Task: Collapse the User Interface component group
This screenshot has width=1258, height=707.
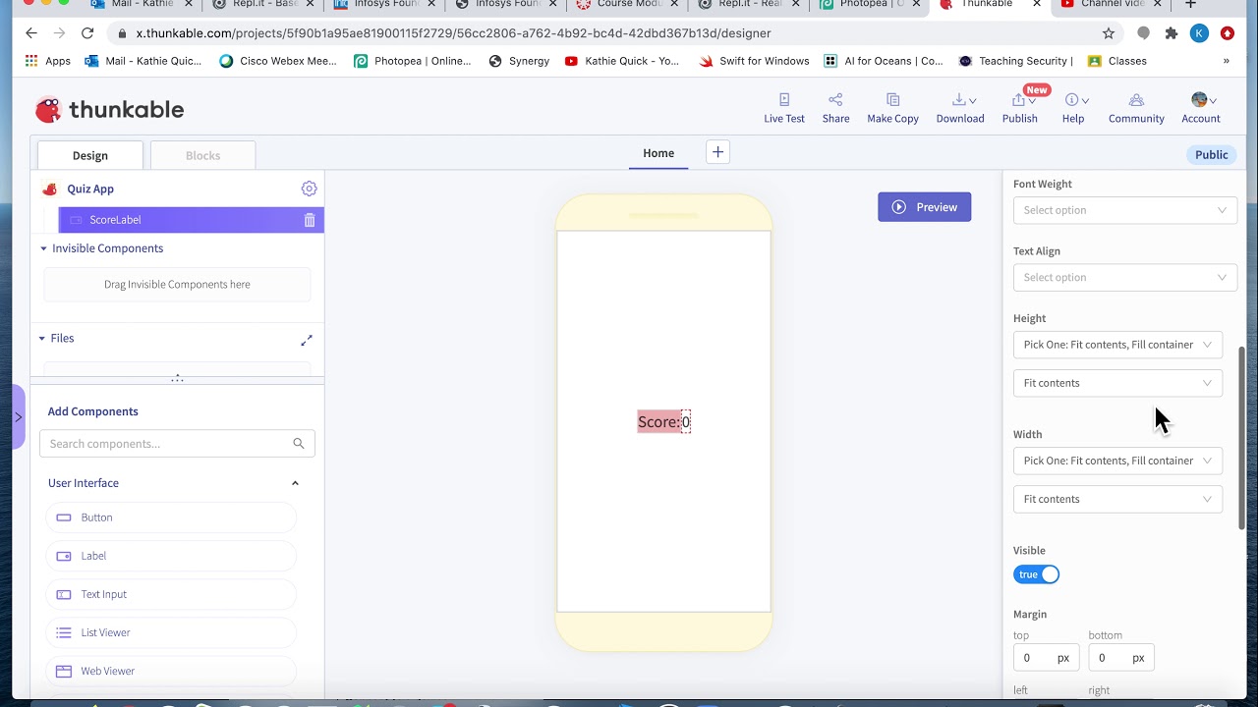Action: pyautogui.click(x=295, y=483)
